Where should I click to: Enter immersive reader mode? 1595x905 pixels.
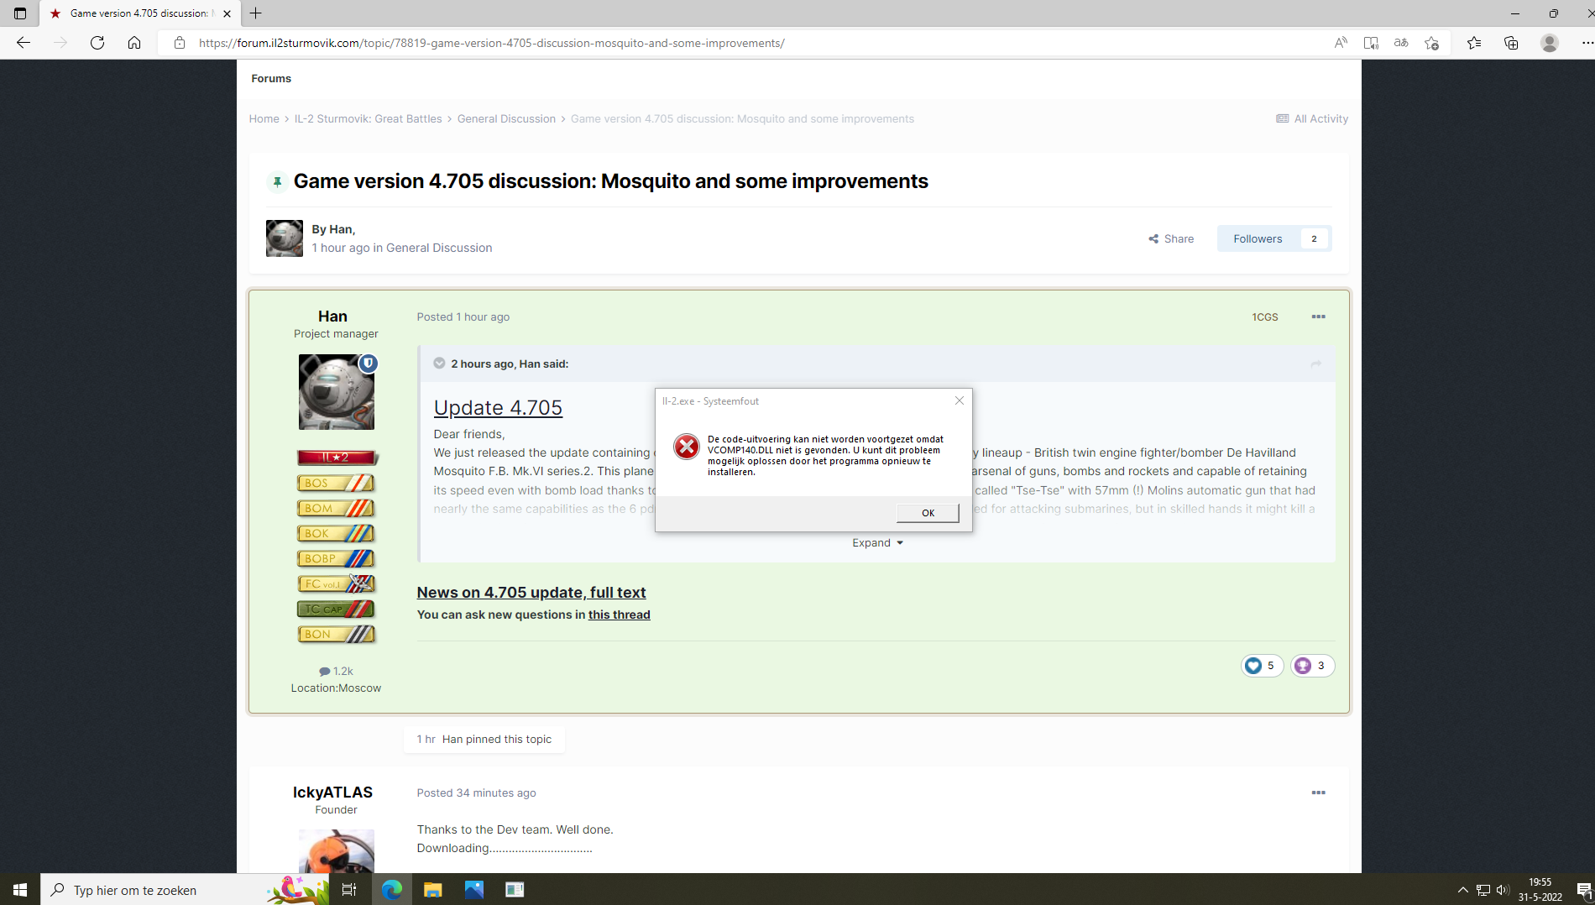pos(1371,43)
